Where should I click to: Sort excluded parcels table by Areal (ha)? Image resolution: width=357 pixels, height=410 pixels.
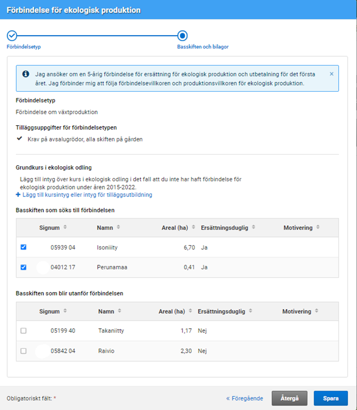coord(190,311)
